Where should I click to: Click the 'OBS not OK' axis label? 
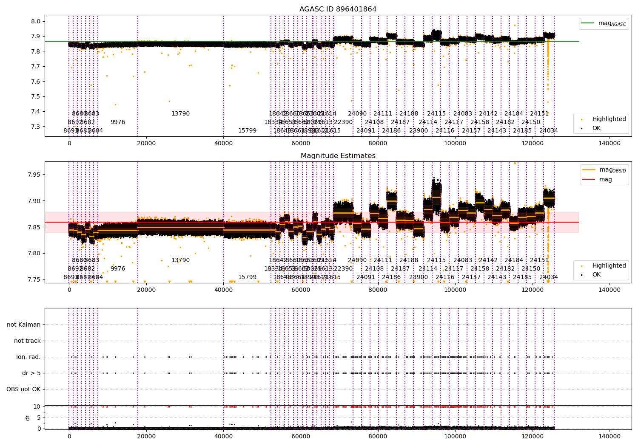click(23, 389)
